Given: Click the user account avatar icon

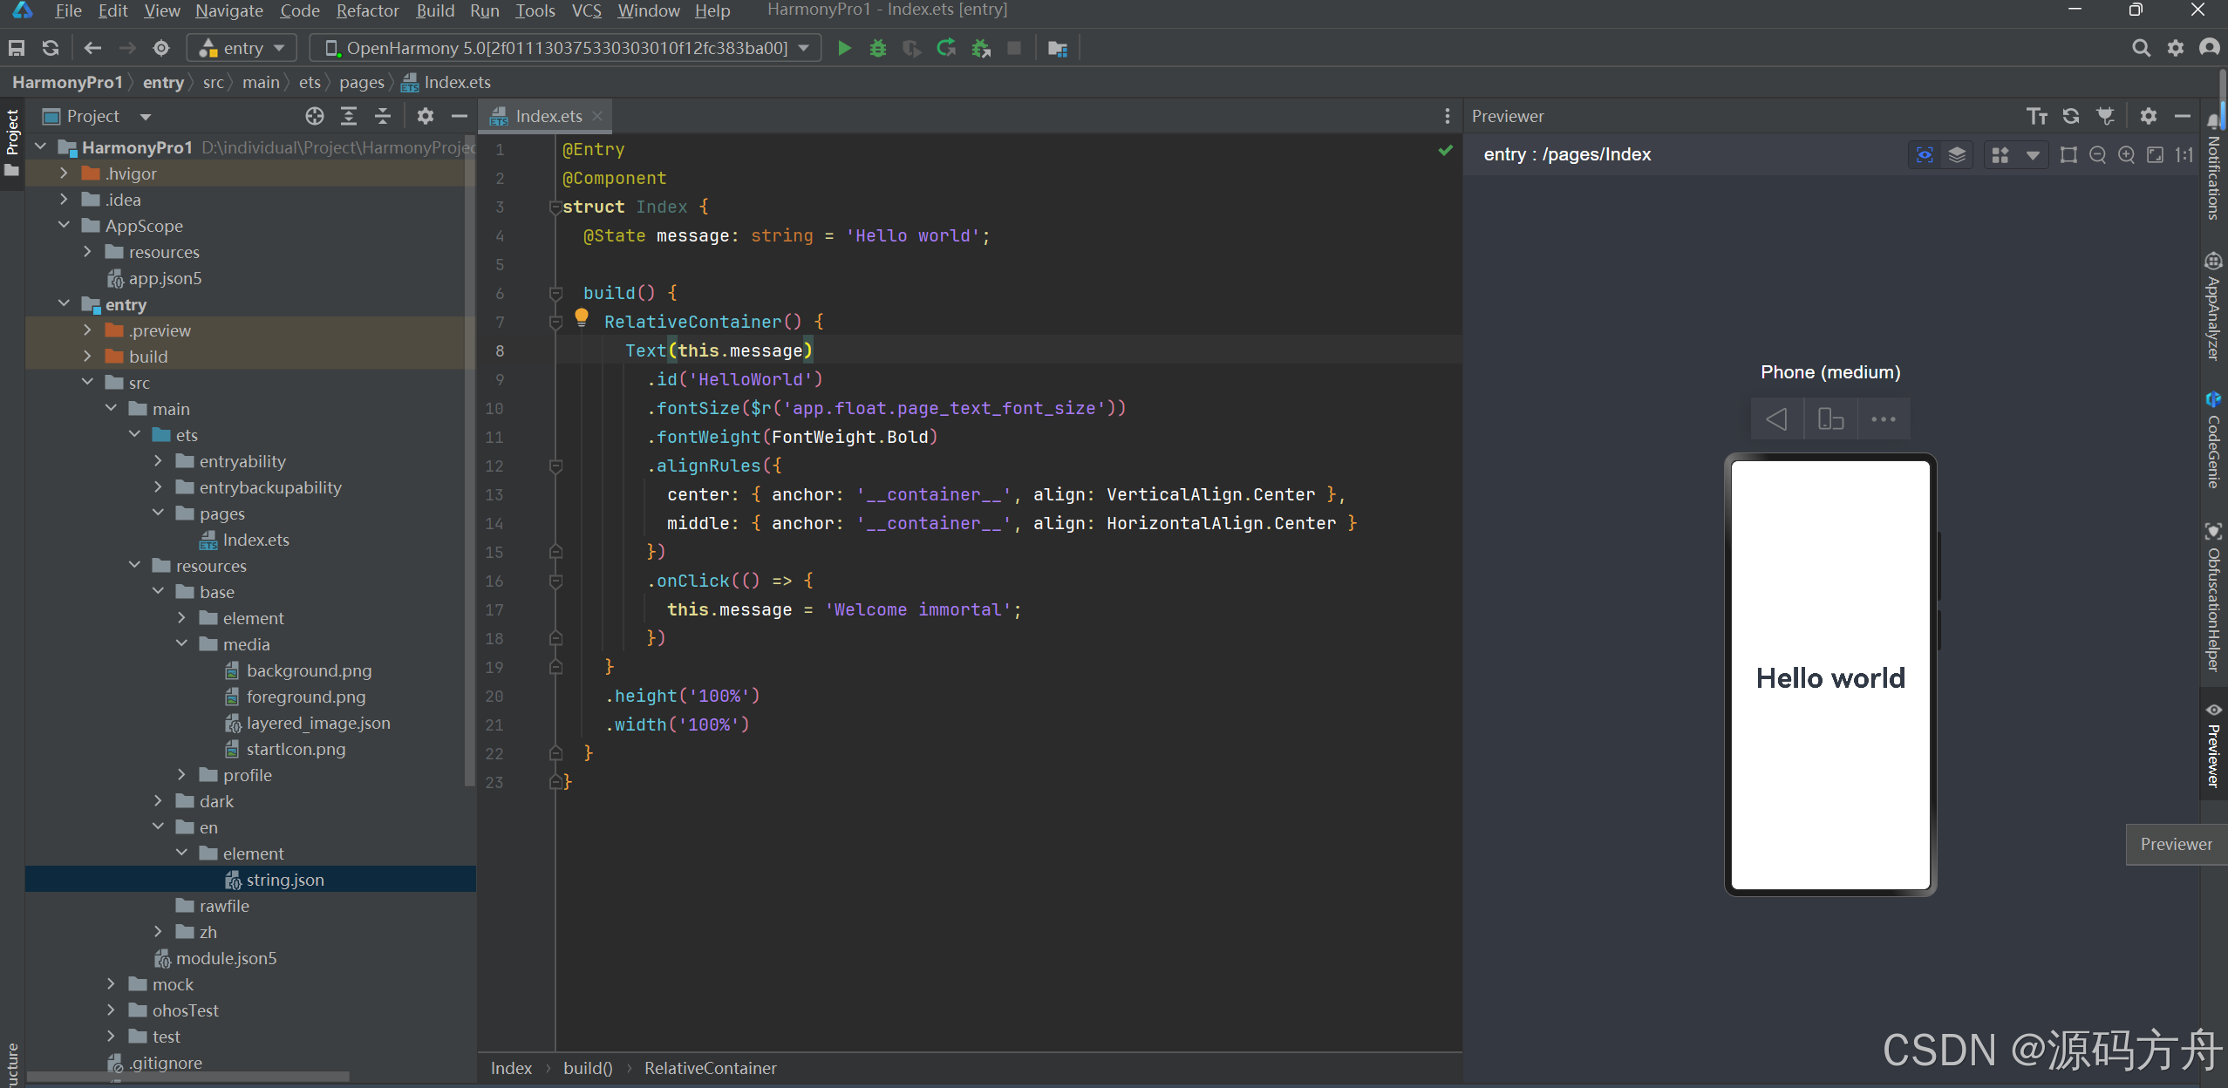Looking at the screenshot, I should [2210, 48].
